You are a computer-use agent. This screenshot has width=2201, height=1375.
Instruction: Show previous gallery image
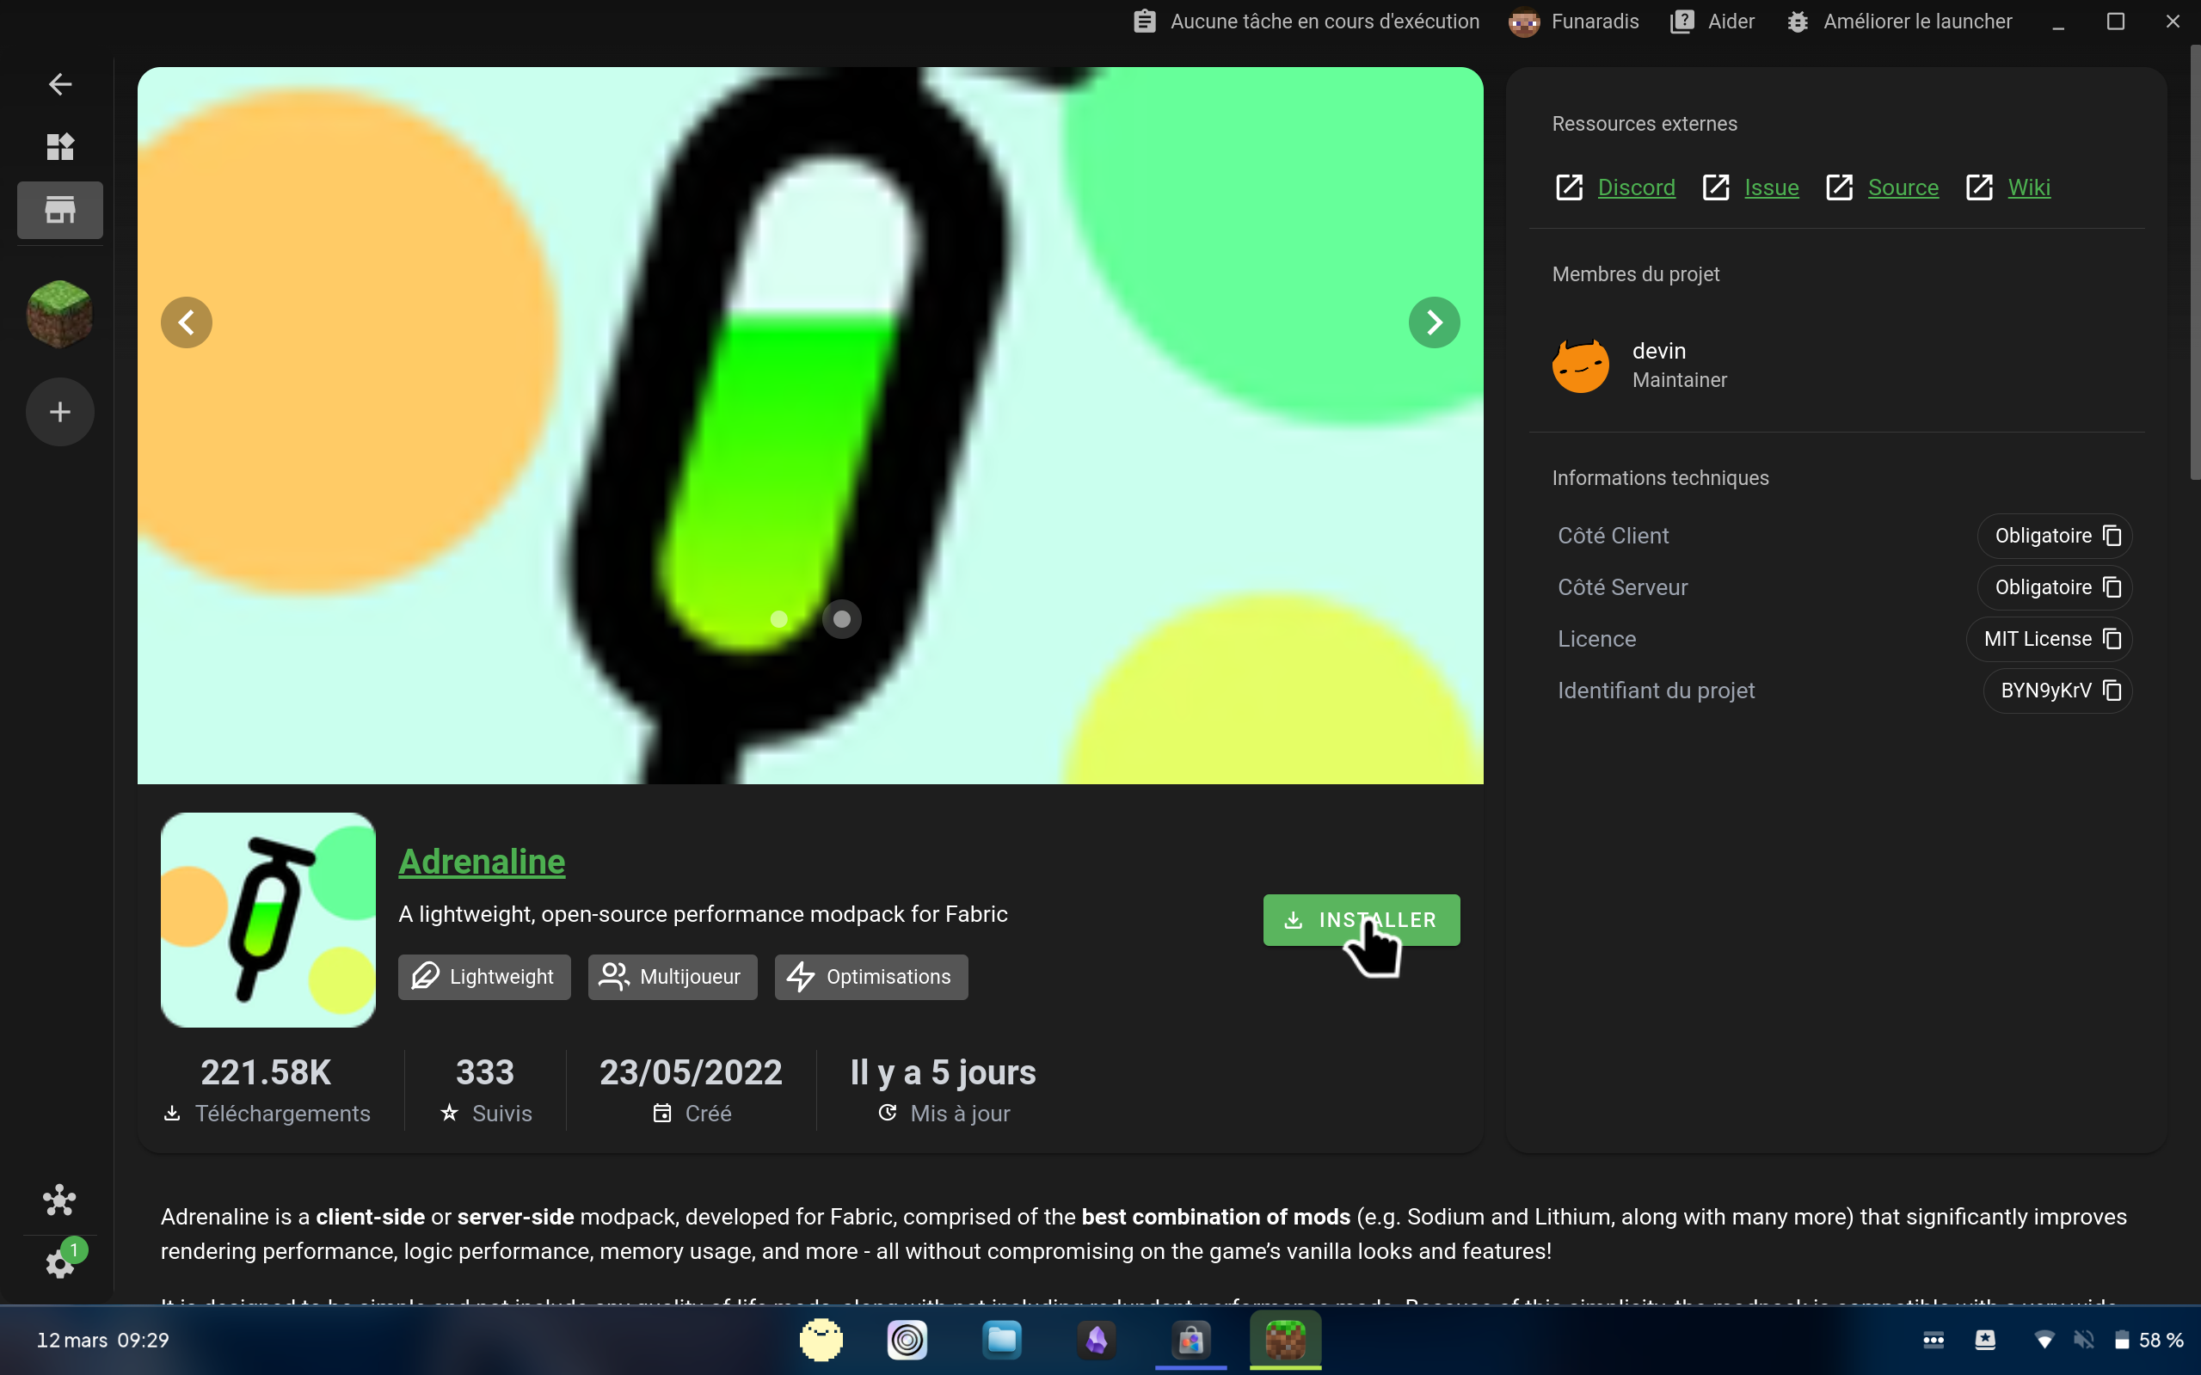(x=187, y=322)
